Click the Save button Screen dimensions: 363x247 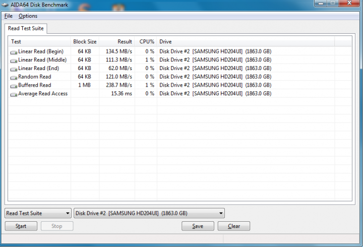(198, 226)
